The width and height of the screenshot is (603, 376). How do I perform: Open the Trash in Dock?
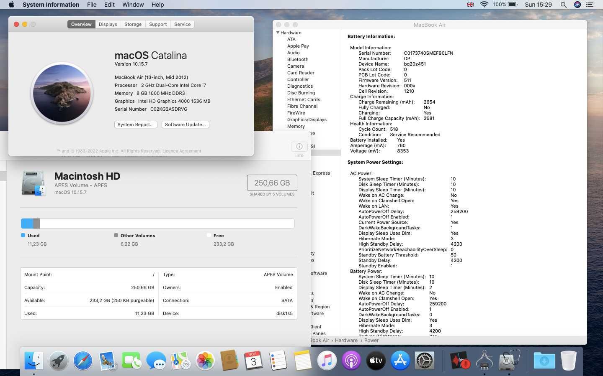point(569,360)
